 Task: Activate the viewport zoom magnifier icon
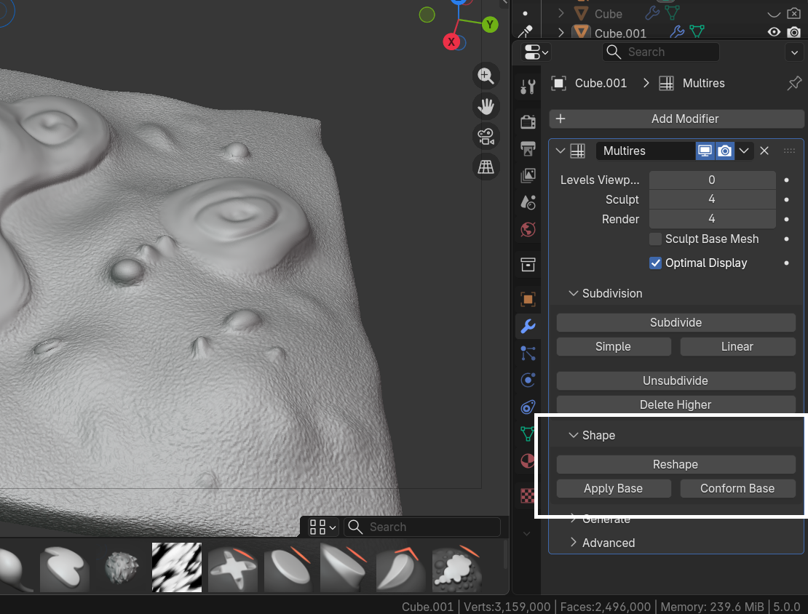(486, 76)
